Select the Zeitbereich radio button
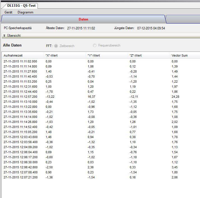Screen dimensions: 200x198 click(56, 46)
